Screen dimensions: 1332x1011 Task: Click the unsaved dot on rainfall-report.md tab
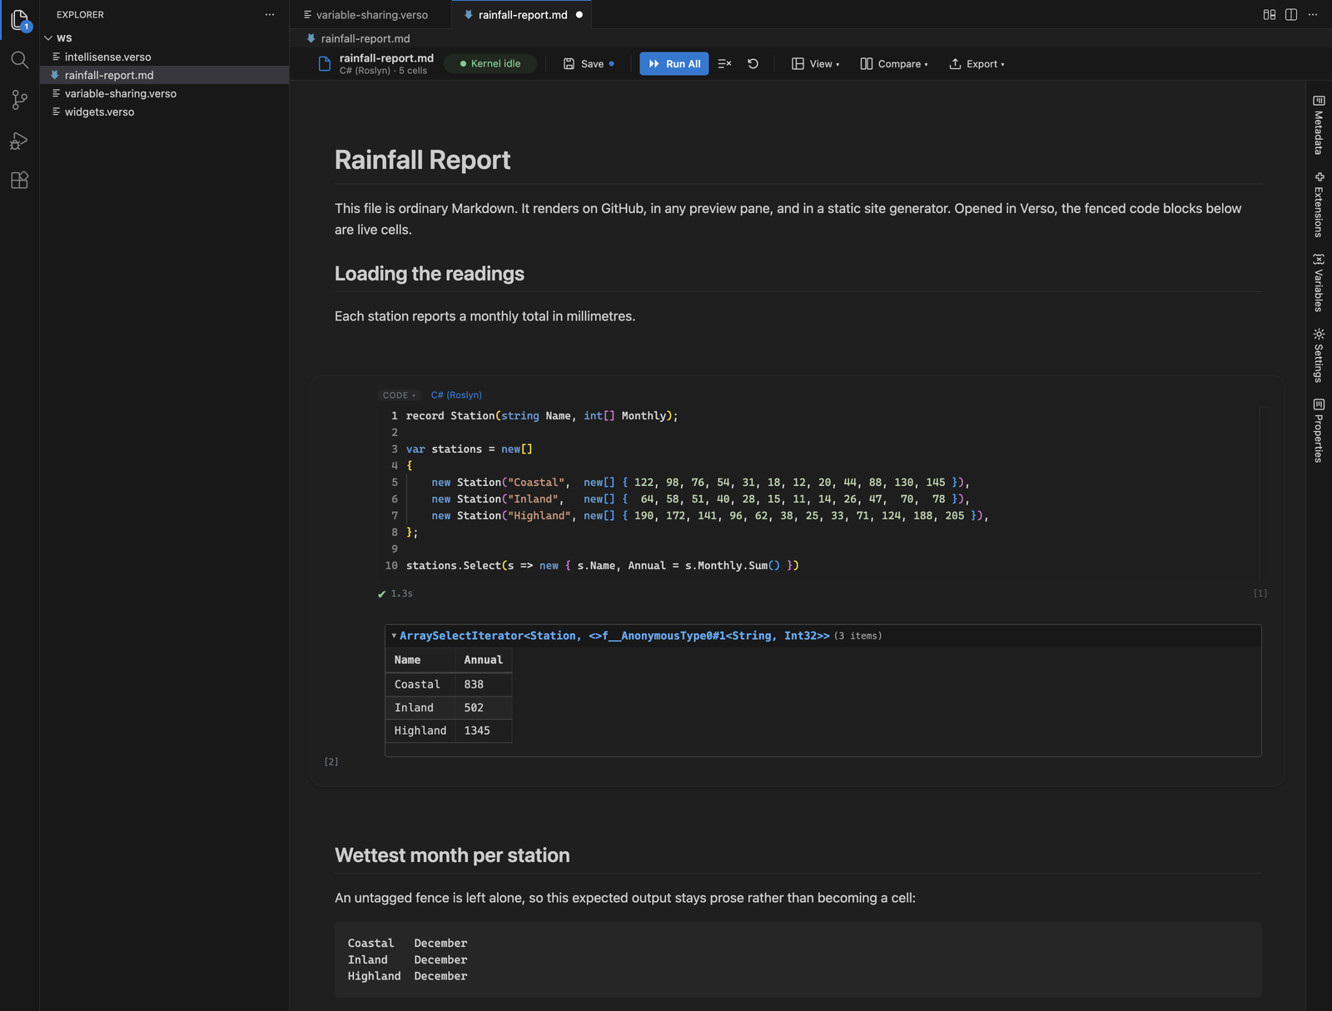point(579,15)
